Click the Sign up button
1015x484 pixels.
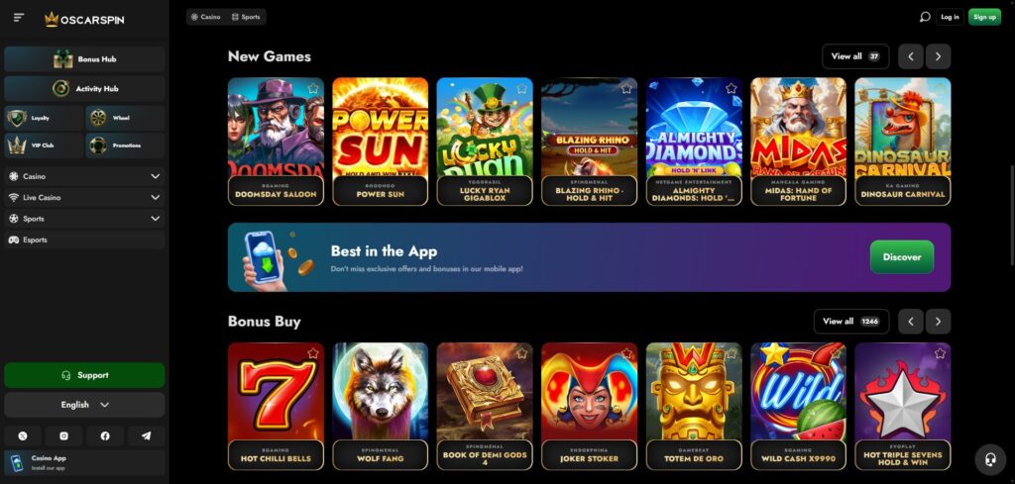click(984, 17)
